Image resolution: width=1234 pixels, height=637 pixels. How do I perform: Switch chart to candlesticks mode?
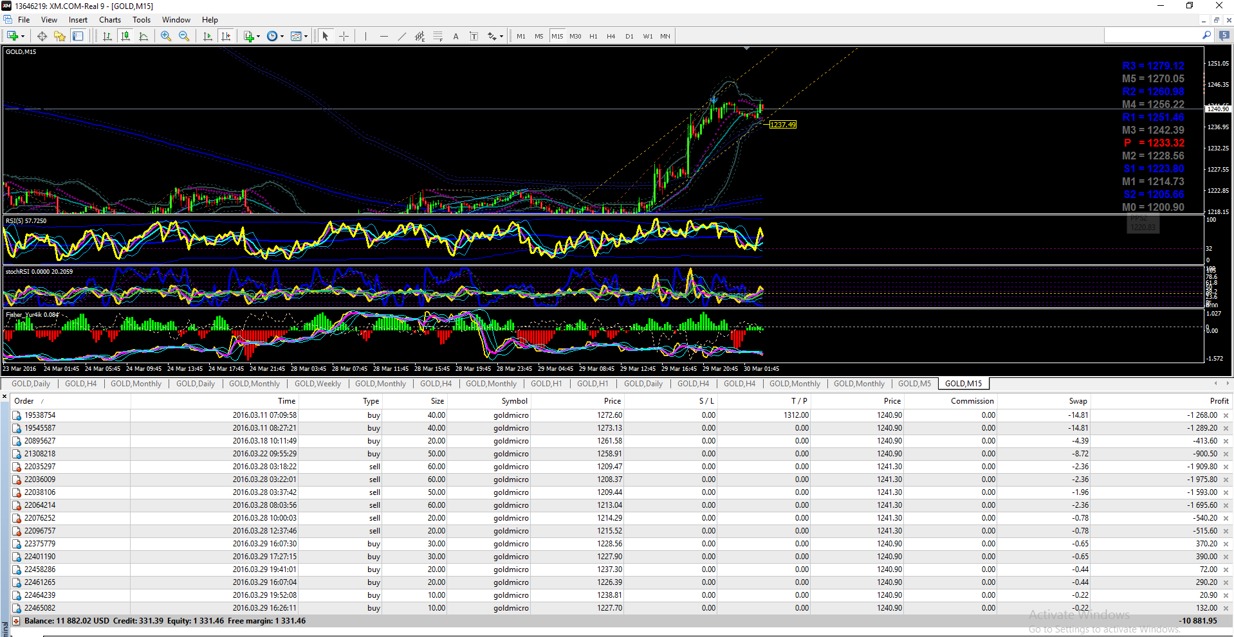pos(125,36)
